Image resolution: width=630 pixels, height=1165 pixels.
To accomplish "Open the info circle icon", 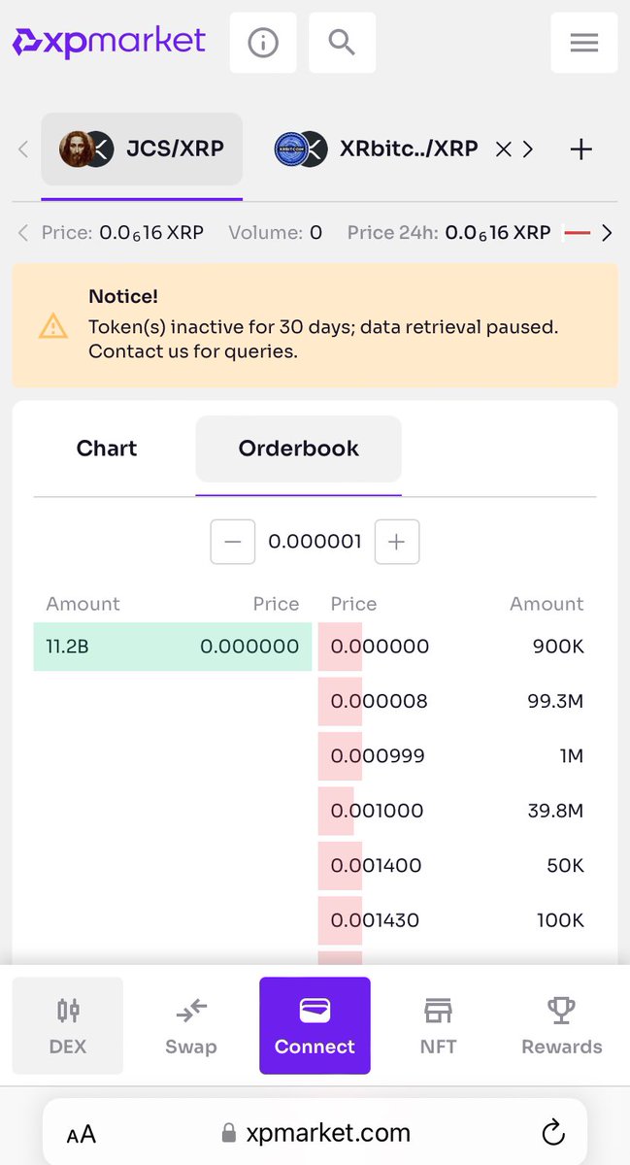I will (x=263, y=42).
